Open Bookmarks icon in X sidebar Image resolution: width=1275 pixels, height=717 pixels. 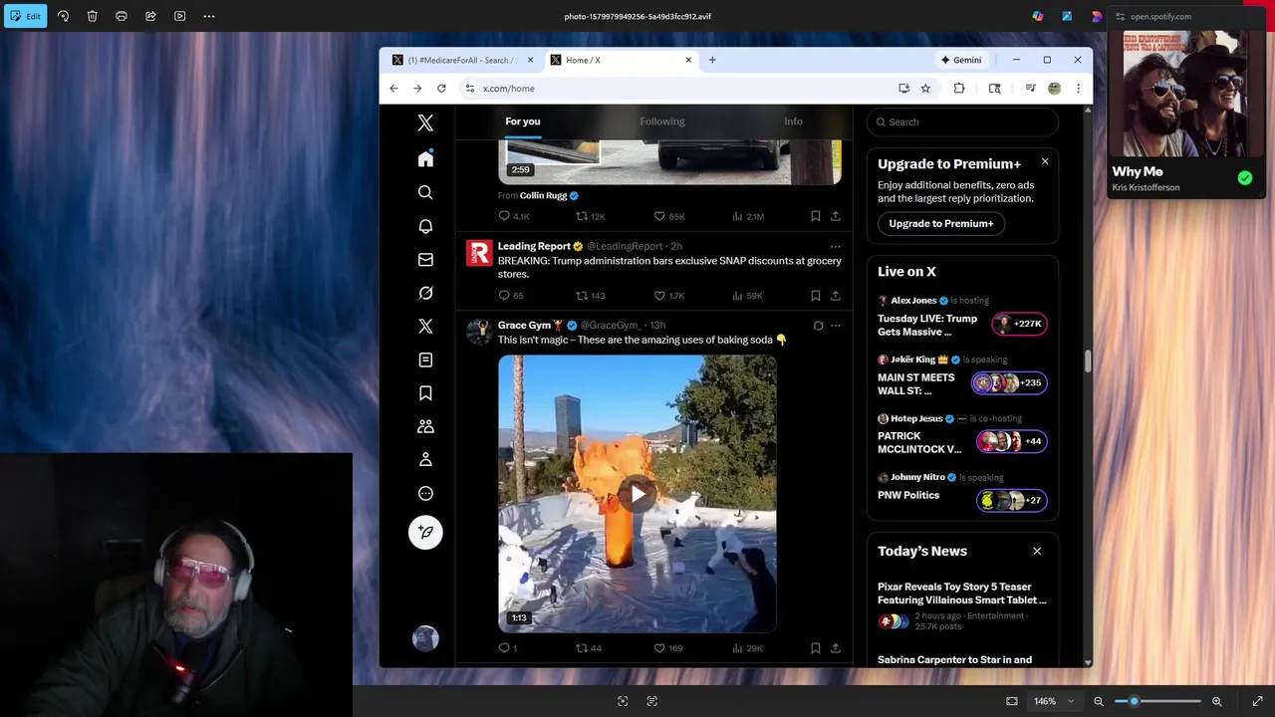pyautogui.click(x=425, y=393)
